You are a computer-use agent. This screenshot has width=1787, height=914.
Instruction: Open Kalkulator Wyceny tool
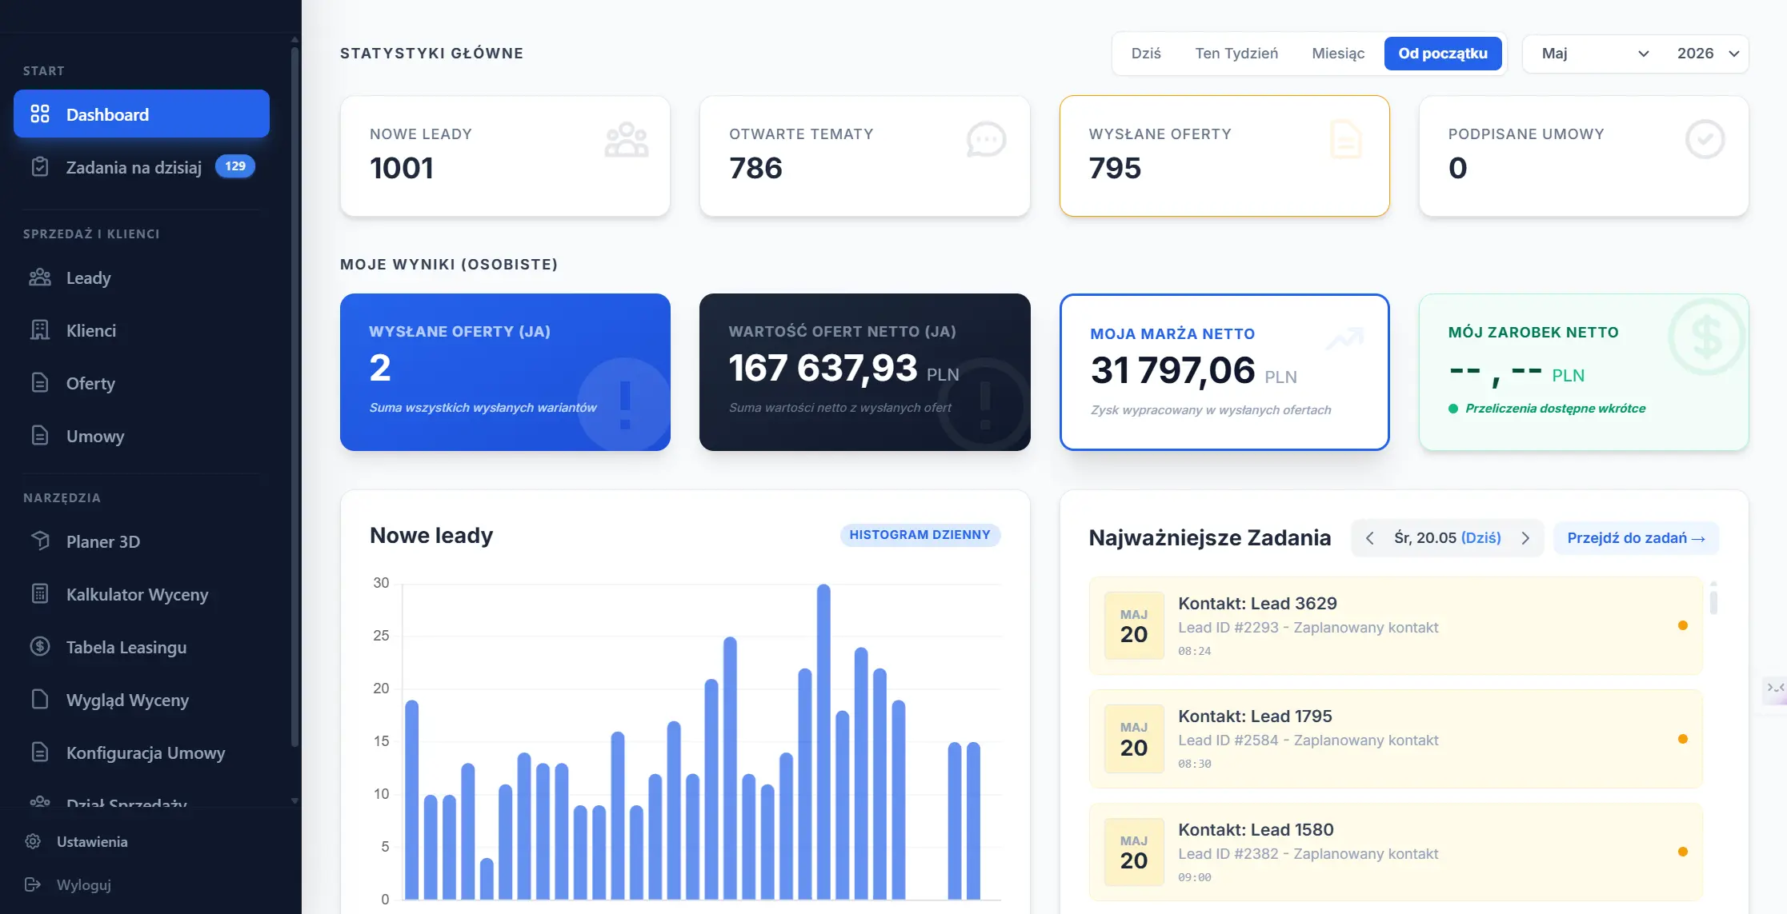coord(142,594)
